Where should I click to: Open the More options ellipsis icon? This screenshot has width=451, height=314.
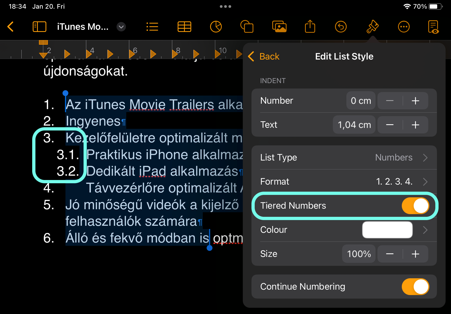pos(404,27)
